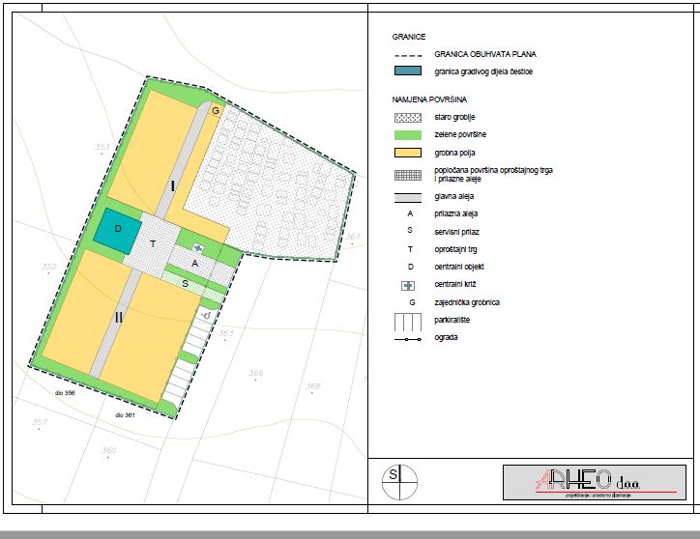
Task: Click the north compass symbol below the legend
Action: (399, 480)
